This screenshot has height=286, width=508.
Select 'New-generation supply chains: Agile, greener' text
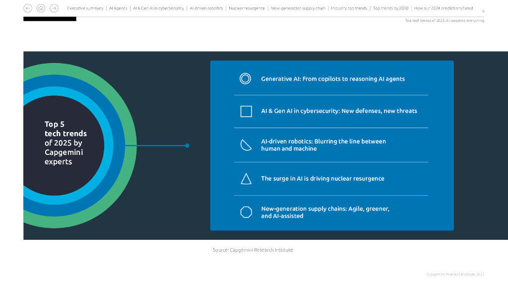325,213
